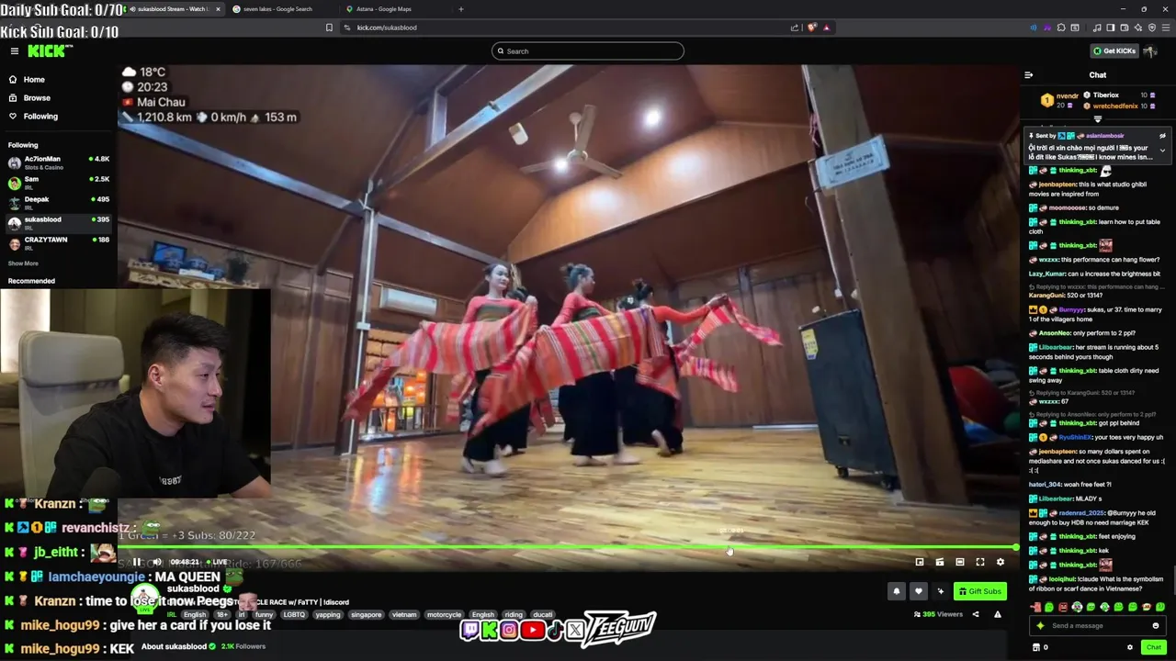Select the motorcycle stream tag

click(444, 615)
